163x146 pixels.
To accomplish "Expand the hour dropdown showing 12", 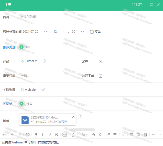I will click(59, 32).
